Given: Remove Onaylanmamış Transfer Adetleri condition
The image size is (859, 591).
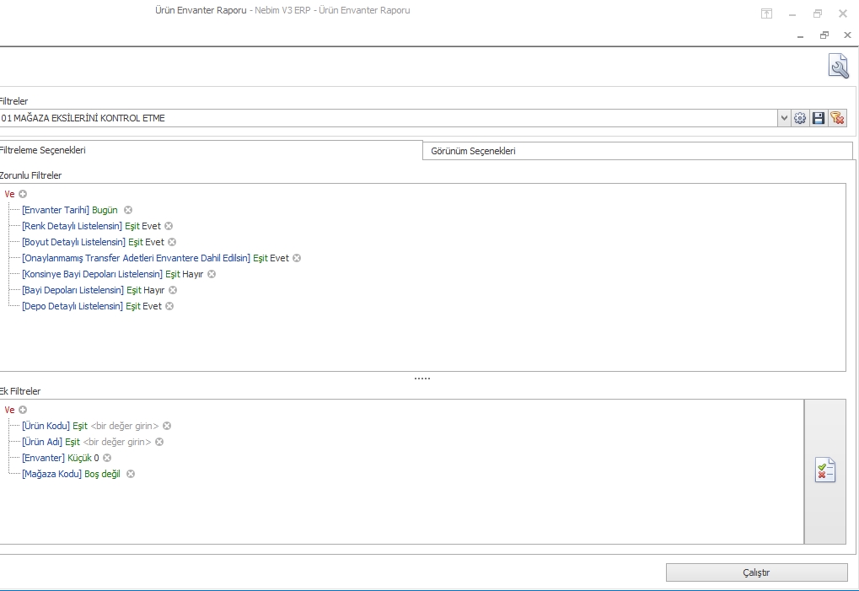Looking at the screenshot, I should coord(297,258).
